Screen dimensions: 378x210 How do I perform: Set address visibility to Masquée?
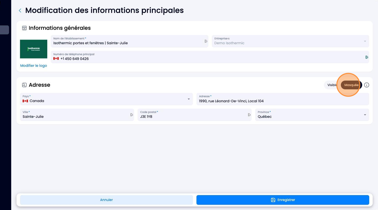pyautogui.click(x=351, y=85)
